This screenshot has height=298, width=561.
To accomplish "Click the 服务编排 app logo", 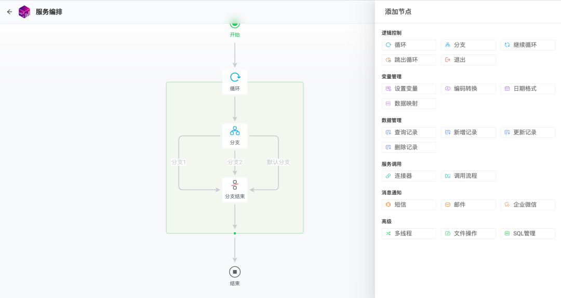I will tap(24, 12).
